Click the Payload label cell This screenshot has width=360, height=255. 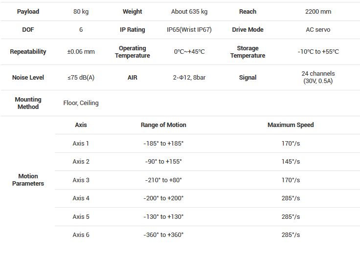[28, 11]
